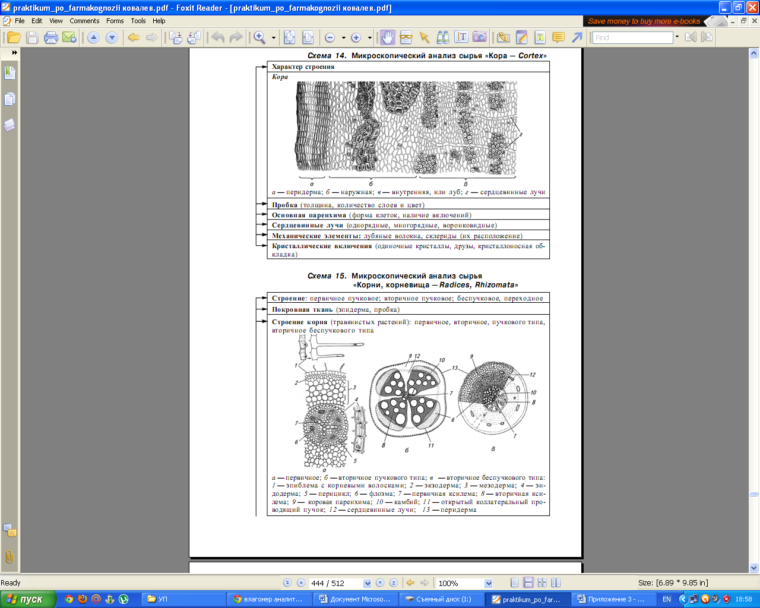Viewport: 760px width, 608px height.
Task: Enable Continuous Facing layout in status bar
Action: [543, 583]
